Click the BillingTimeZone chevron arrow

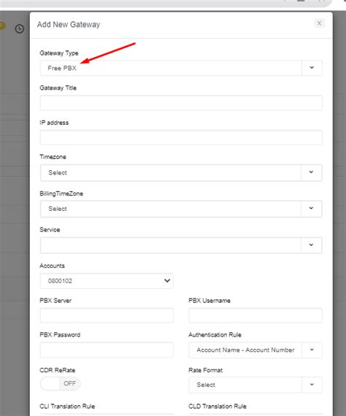click(311, 208)
